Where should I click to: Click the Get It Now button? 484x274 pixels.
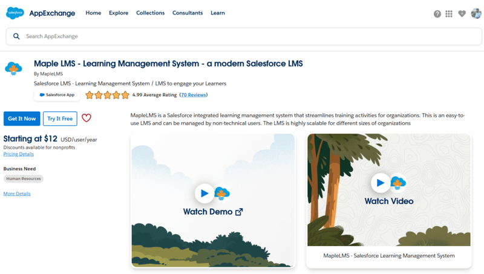pyautogui.click(x=22, y=119)
